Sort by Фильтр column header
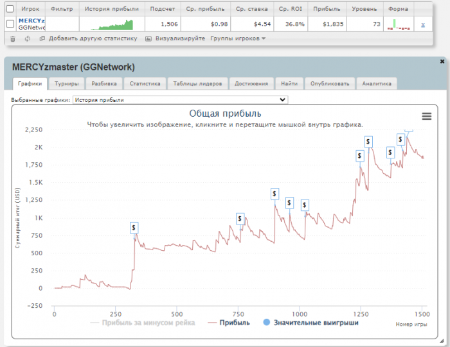This screenshot has height=347, width=450. click(62, 9)
